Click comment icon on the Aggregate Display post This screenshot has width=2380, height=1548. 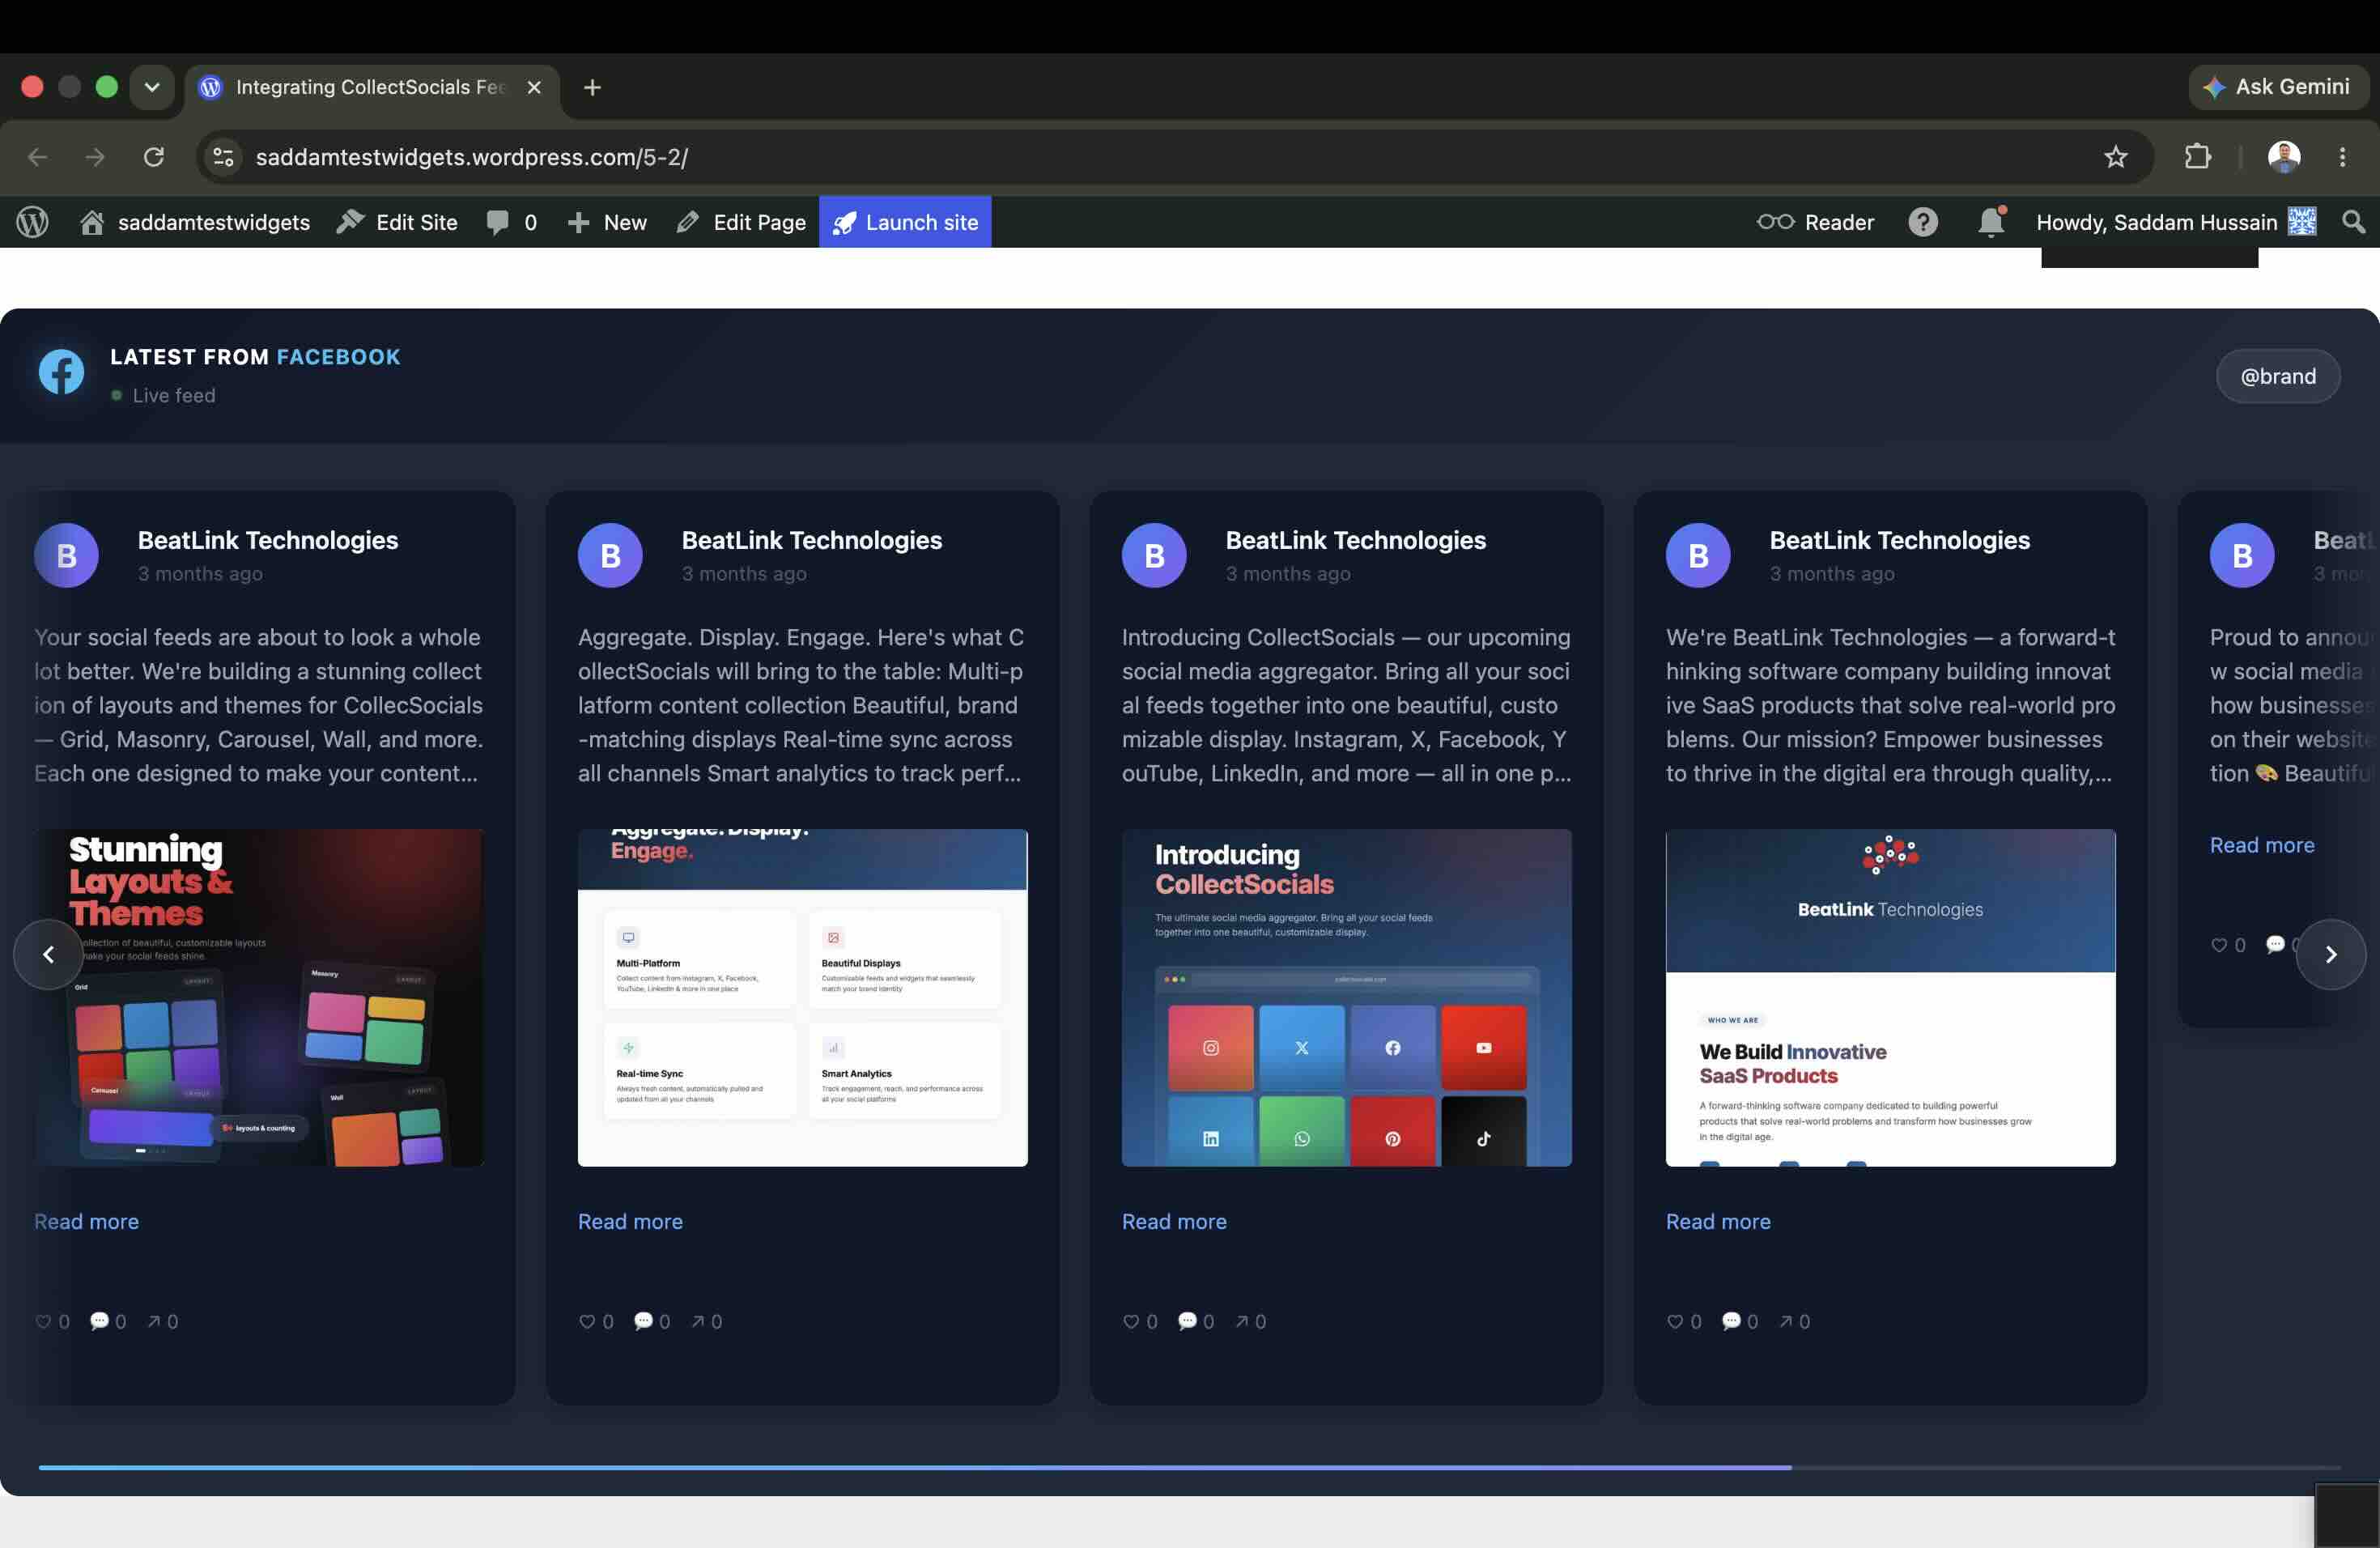coord(643,1321)
